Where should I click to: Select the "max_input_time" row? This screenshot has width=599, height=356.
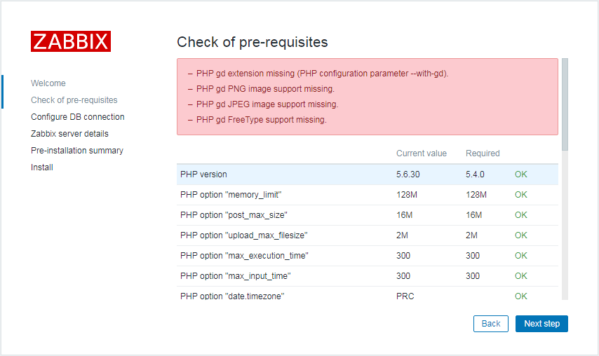[x=367, y=276]
